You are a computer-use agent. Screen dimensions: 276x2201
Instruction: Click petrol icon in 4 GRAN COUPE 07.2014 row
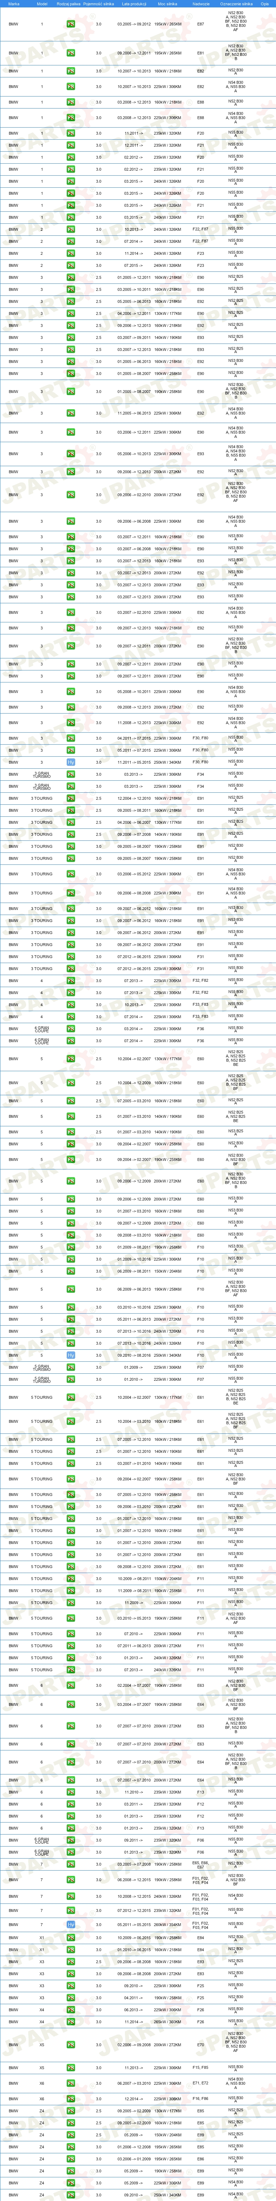[x=71, y=1041]
